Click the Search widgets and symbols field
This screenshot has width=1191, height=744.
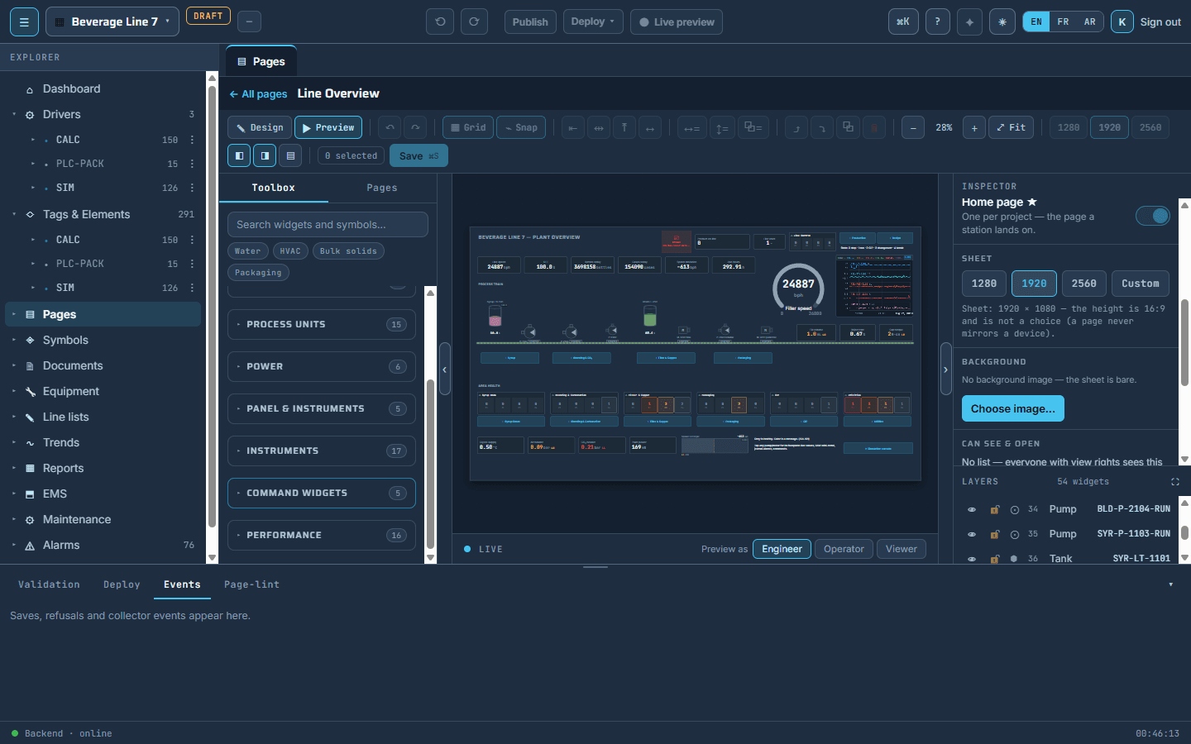point(328,225)
